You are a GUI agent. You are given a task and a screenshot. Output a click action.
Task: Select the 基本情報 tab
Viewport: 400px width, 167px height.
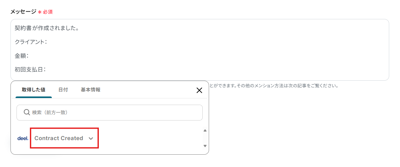(91, 90)
